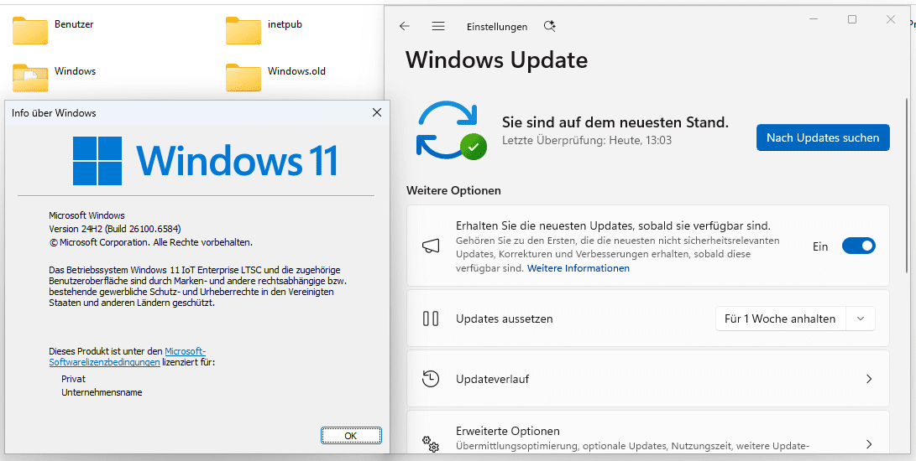Viewport: 916px width, 461px height.
Task: Click the search icon next to Einstellungen
Action: [549, 26]
